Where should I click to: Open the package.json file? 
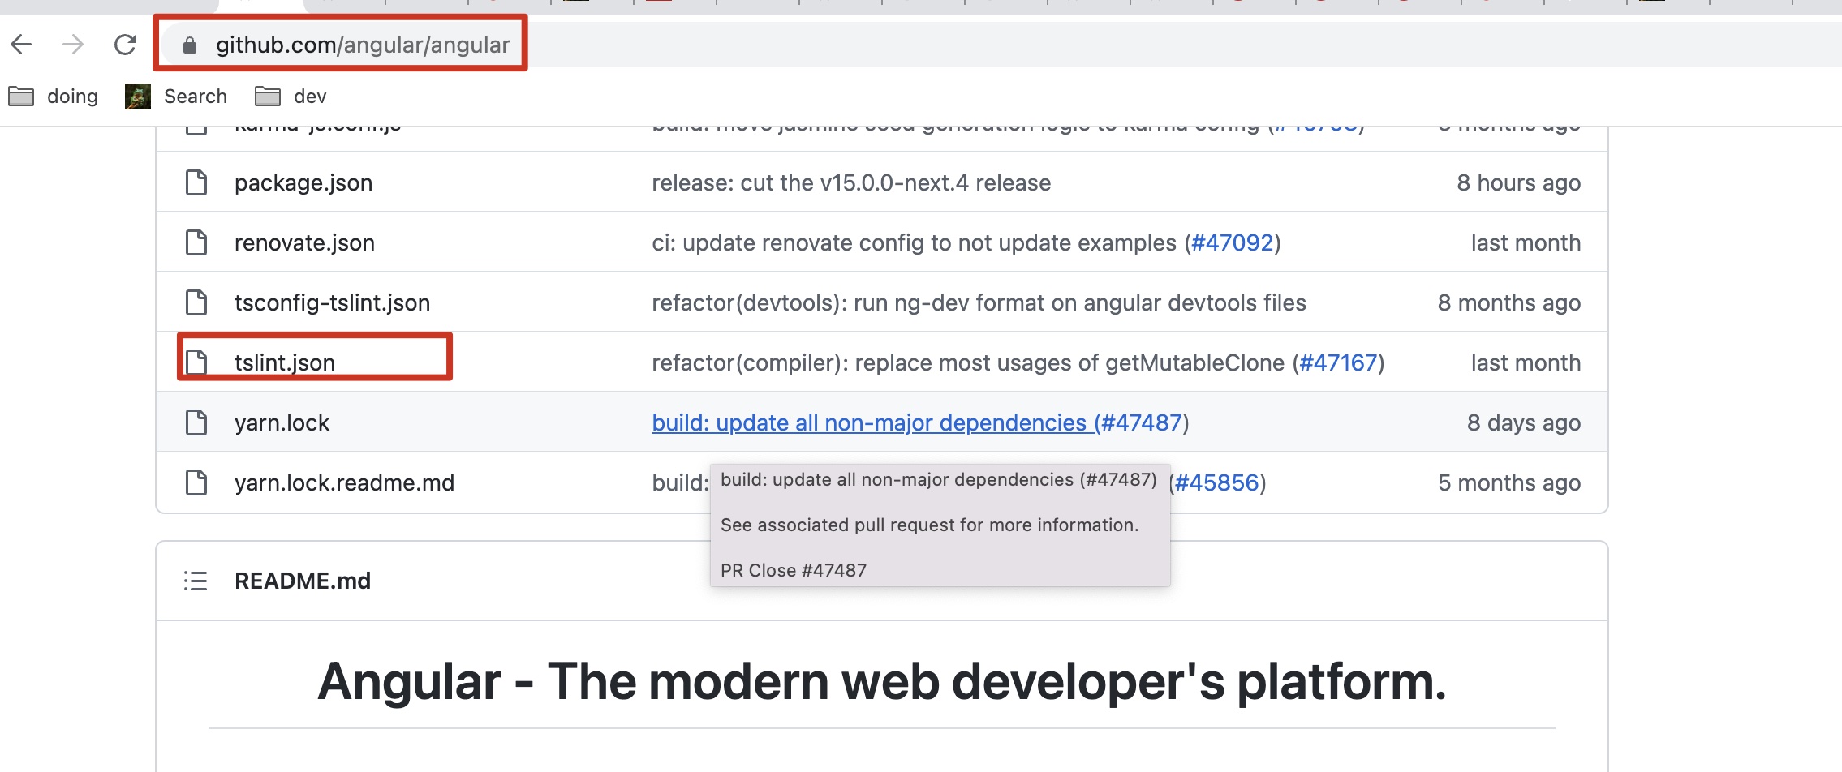coord(303,183)
